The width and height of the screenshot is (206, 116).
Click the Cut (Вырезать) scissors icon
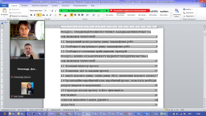click(x=10, y=9)
